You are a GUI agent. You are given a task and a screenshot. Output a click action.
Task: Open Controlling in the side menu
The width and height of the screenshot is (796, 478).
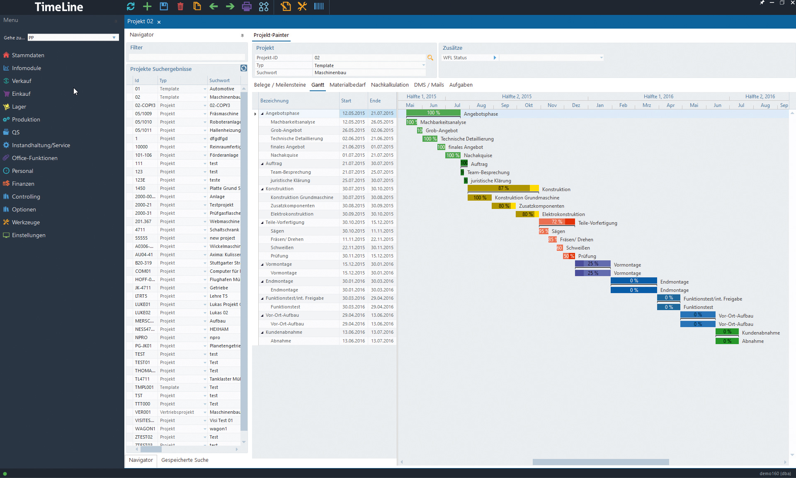[x=26, y=197]
